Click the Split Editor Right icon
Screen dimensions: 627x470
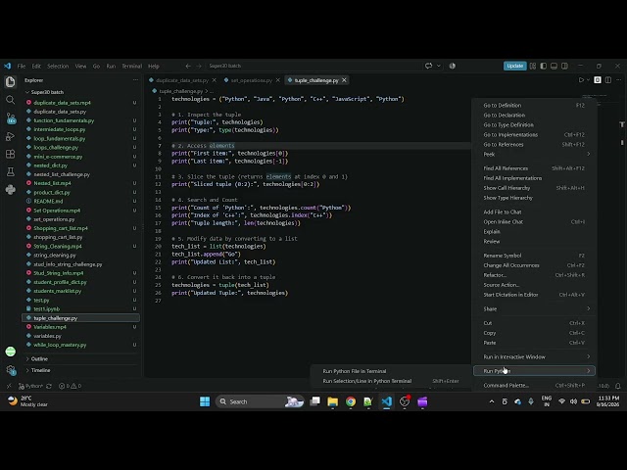click(608, 80)
